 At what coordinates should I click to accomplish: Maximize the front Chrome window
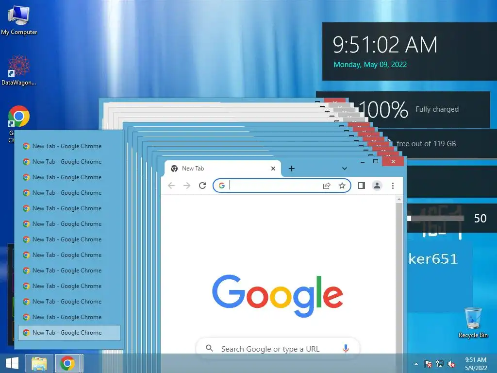pyautogui.click(x=376, y=161)
